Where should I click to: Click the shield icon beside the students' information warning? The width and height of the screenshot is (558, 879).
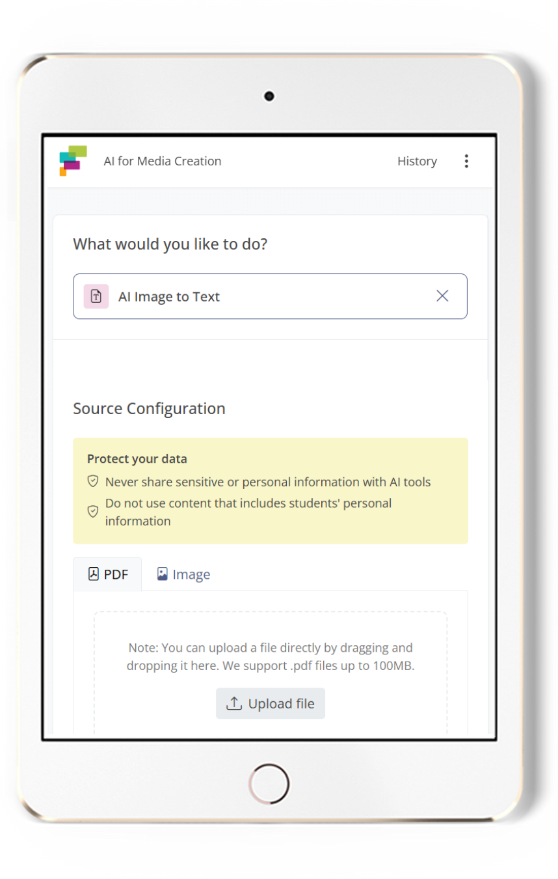tap(93, 512)
